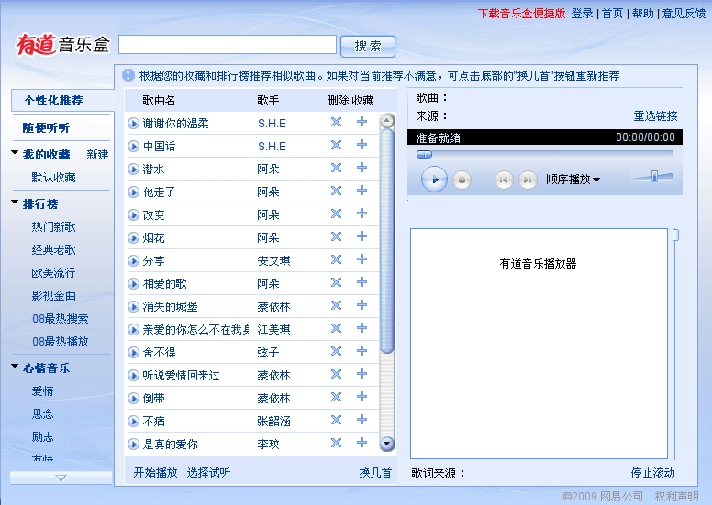Viewport: 712px width, 505px height.
Task: Select the 爱情 mood category
Action: [x=43, y=391]
